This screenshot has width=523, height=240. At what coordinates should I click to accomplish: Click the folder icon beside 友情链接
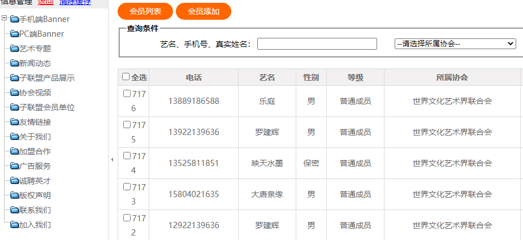(x=14, y=122)
